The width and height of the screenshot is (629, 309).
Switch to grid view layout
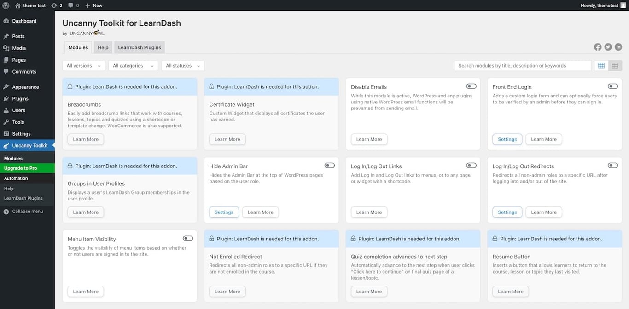[601, 66]
